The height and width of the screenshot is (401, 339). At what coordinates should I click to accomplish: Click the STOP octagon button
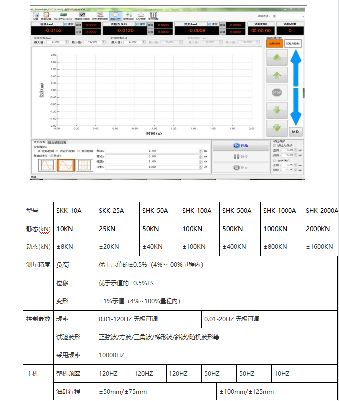pyautogui.click(x=277, y=92)
